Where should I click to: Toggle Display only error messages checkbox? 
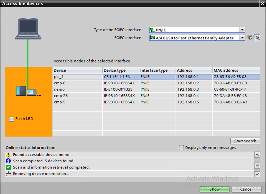point(181,147)
